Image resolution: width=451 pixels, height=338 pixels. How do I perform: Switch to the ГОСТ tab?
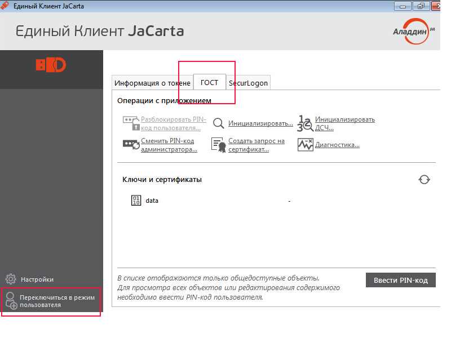click(x=209, y=82)
